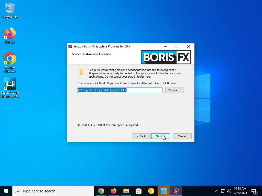Click the Select Destination Location heading

click(91, 54)
